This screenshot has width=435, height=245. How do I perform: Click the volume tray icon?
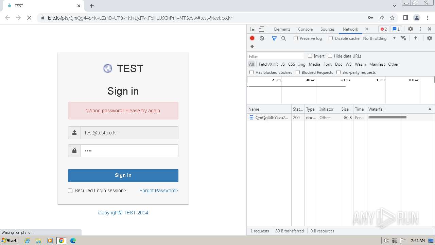coord(386,241)
